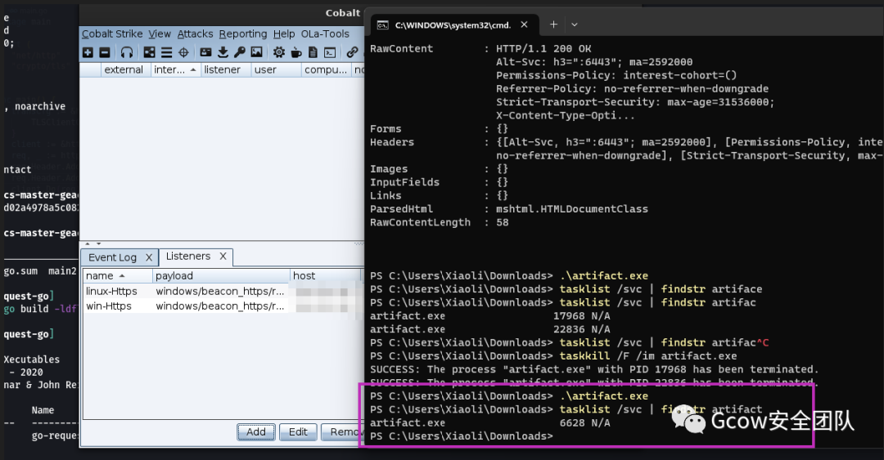Screen dimensions: 884x460
Task: Click the Remove listener button
Action: point(343,432)
